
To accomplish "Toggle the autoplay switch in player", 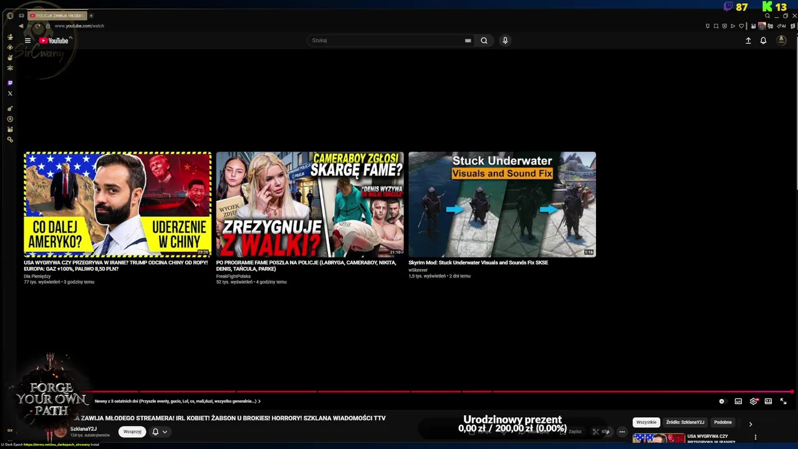I will pos(722,402).
